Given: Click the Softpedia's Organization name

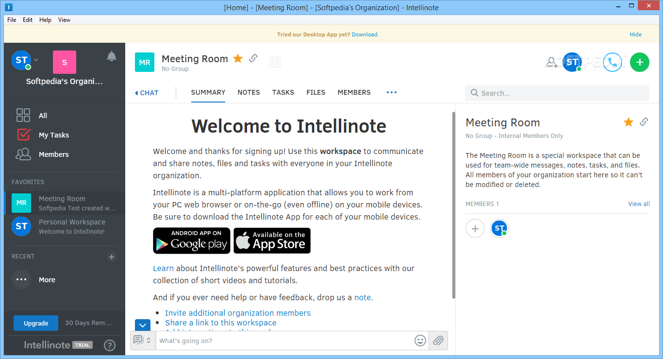Looking at the screenshot, I should click(65, 82).
